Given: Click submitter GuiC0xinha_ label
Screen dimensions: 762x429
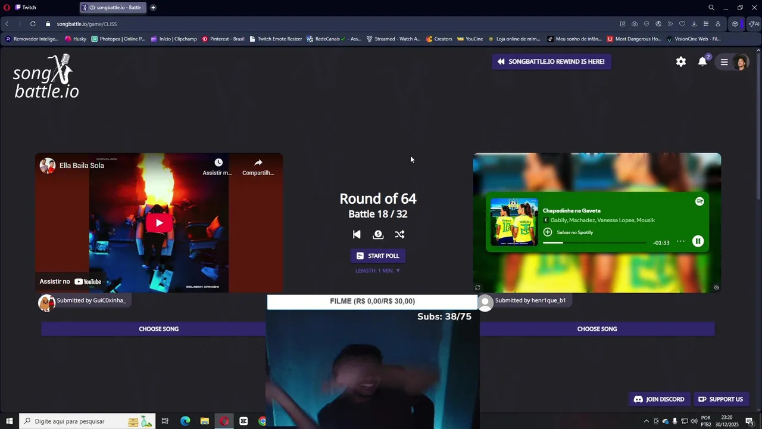Looking at the screenshot, I should [x=91, y=300].
